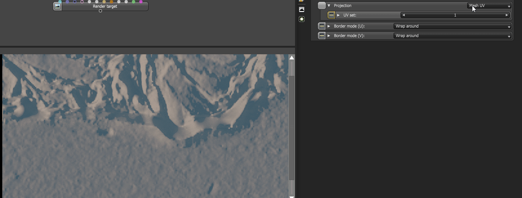Click the rendered snowy terrain in viewport
Viewport: 522px width, 198px height.
tap(145, 126)
